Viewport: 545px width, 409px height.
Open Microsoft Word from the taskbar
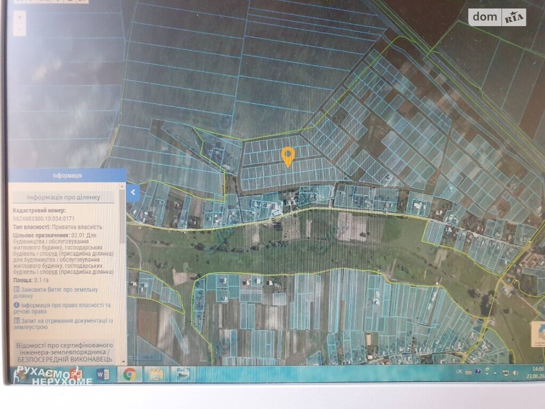pos(103,374)
